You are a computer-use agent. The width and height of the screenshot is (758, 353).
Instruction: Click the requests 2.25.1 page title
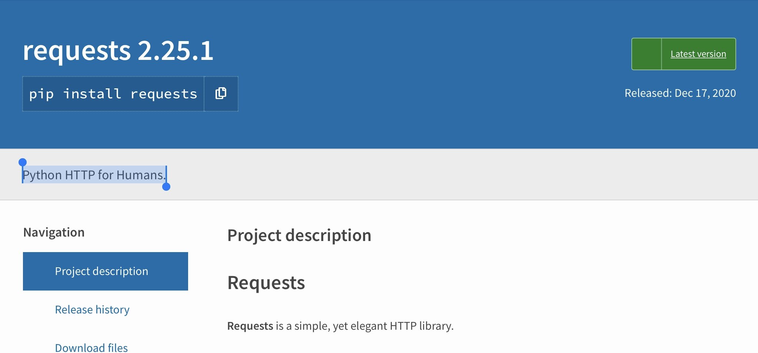click(118, 51)
